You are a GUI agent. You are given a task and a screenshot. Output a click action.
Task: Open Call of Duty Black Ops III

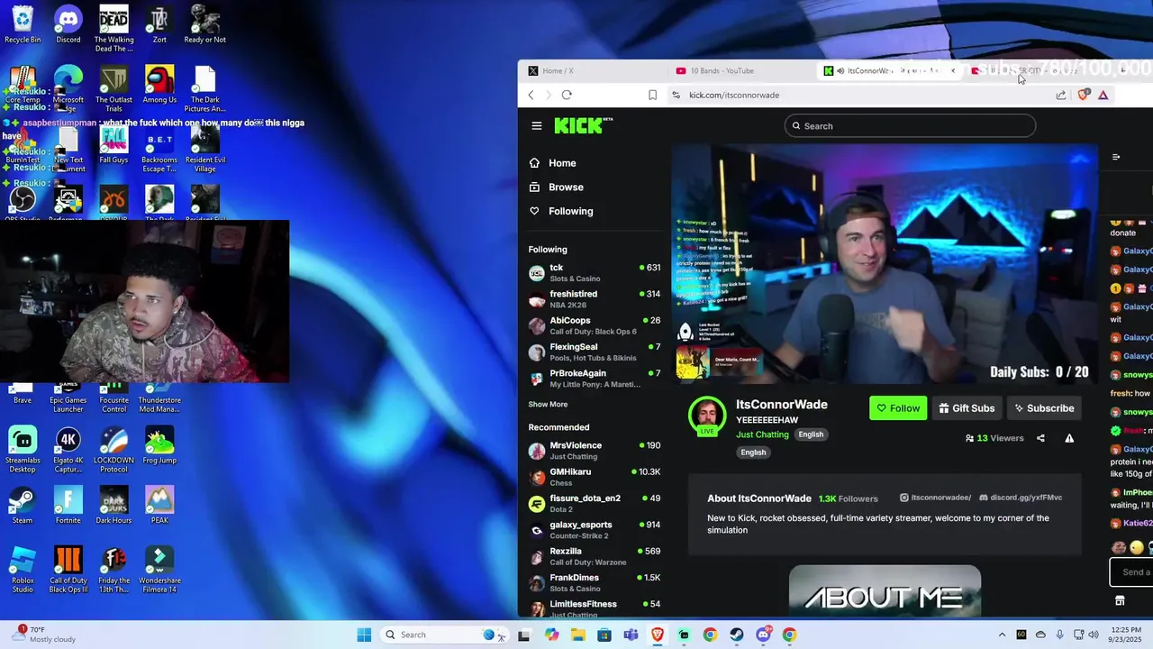(68, 569)
